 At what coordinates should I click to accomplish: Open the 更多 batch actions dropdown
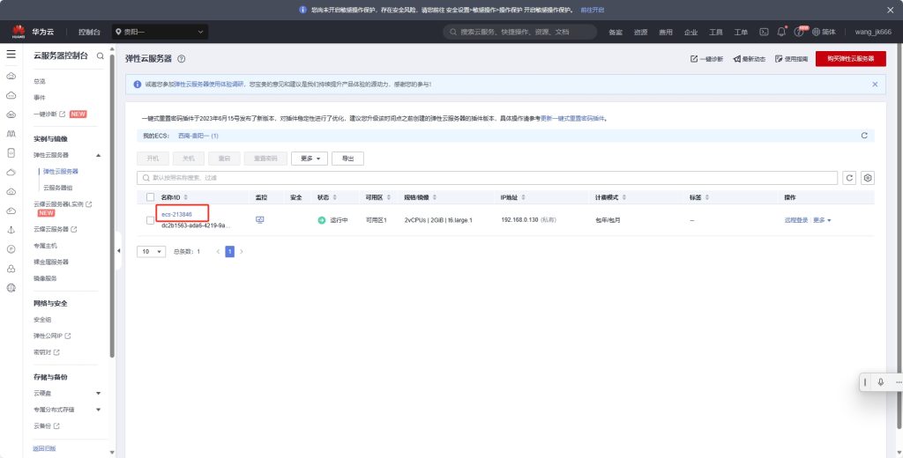pyautogui.click(x=310, y=159)
